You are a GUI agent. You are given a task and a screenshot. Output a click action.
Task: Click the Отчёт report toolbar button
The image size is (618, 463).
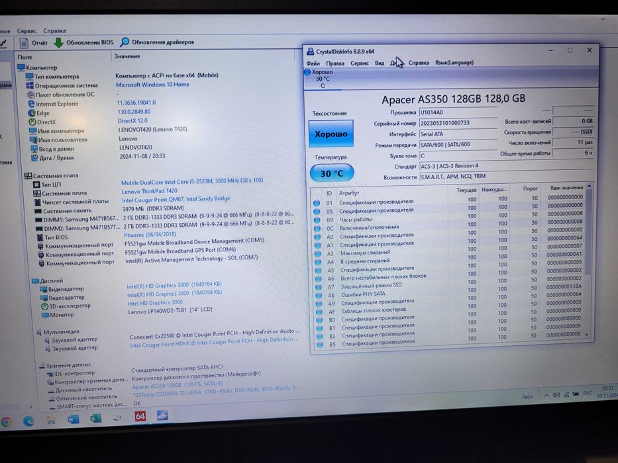34,42
